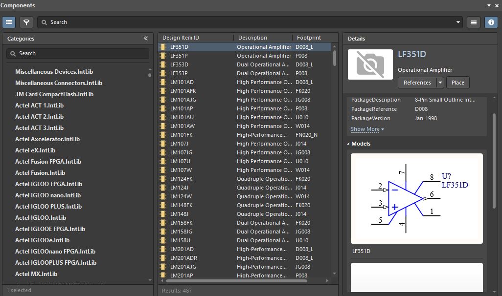
Task: Click the Categories list scrollbar thumb
Action: point(150,75)
